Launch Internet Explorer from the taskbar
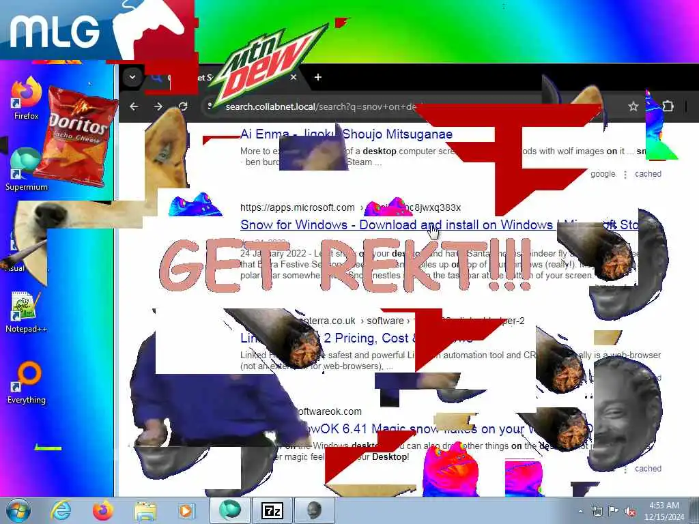The height and width of the screenshot is (524, 699). 61,510
